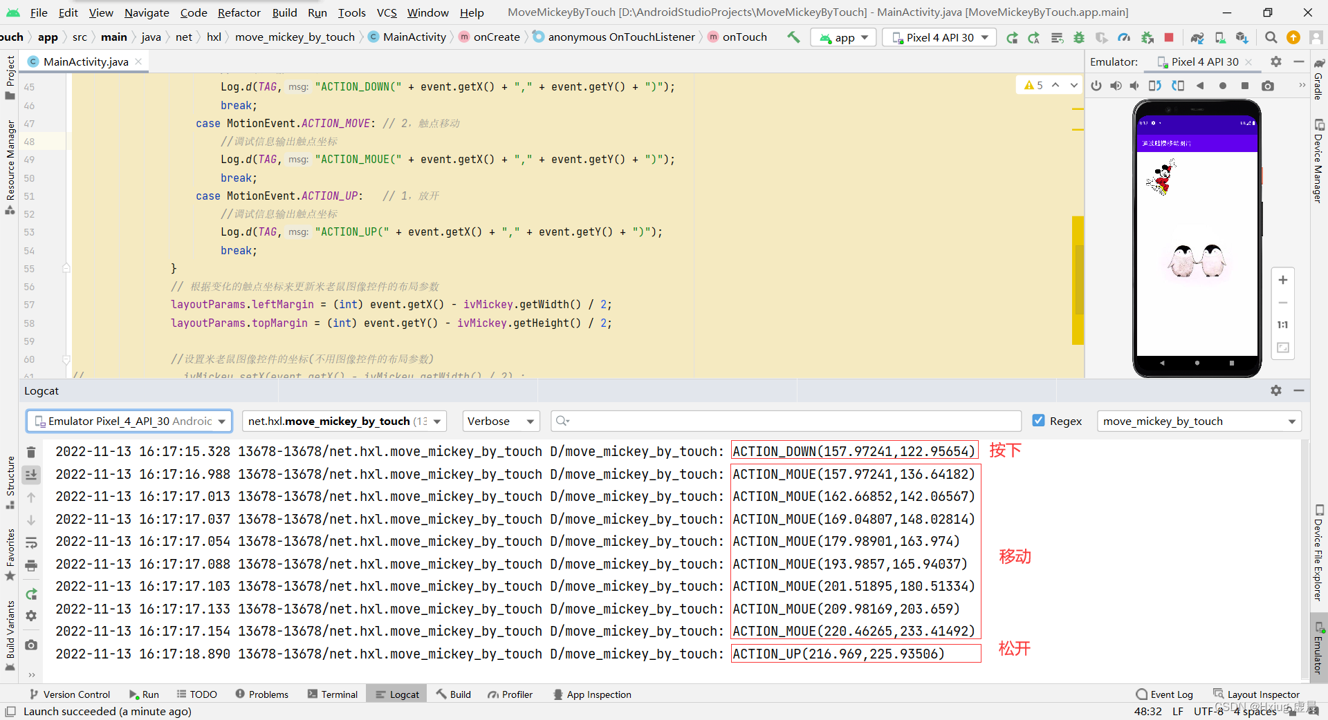Click logcat screen capture camera icon
Viewport: 1328px width, 720px height.
click(31, 645)
